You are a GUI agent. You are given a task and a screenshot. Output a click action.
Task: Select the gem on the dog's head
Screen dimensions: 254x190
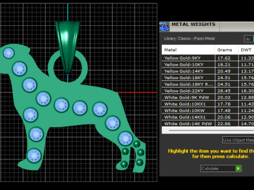point(8,53)
